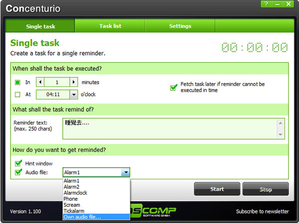Open the o'clock time dropdown
This screenshot has width=299, height=223.
click(74, 94)
